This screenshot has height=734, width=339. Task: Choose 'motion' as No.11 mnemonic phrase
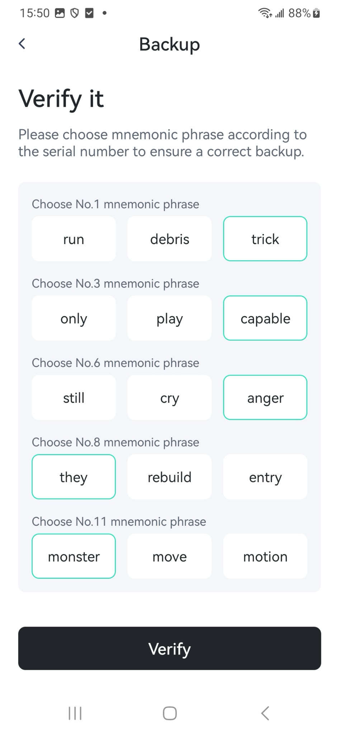pyautogui.click(x=265, y=556)
